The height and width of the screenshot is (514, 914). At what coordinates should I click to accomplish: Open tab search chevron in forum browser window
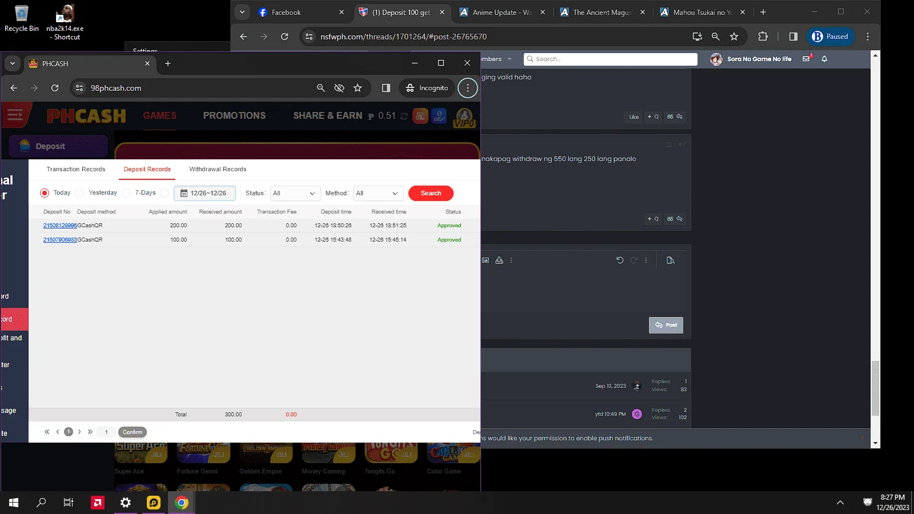coord(242,12)
